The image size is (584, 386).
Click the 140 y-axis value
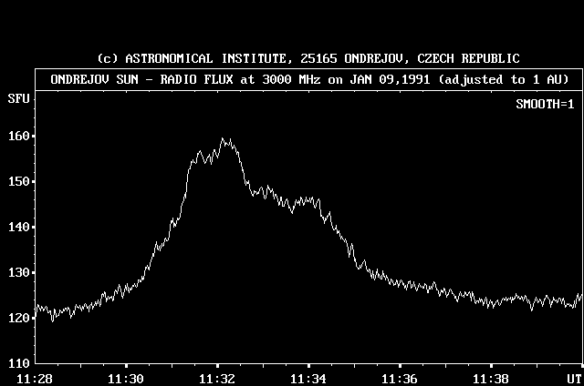(x=17, y=228)
